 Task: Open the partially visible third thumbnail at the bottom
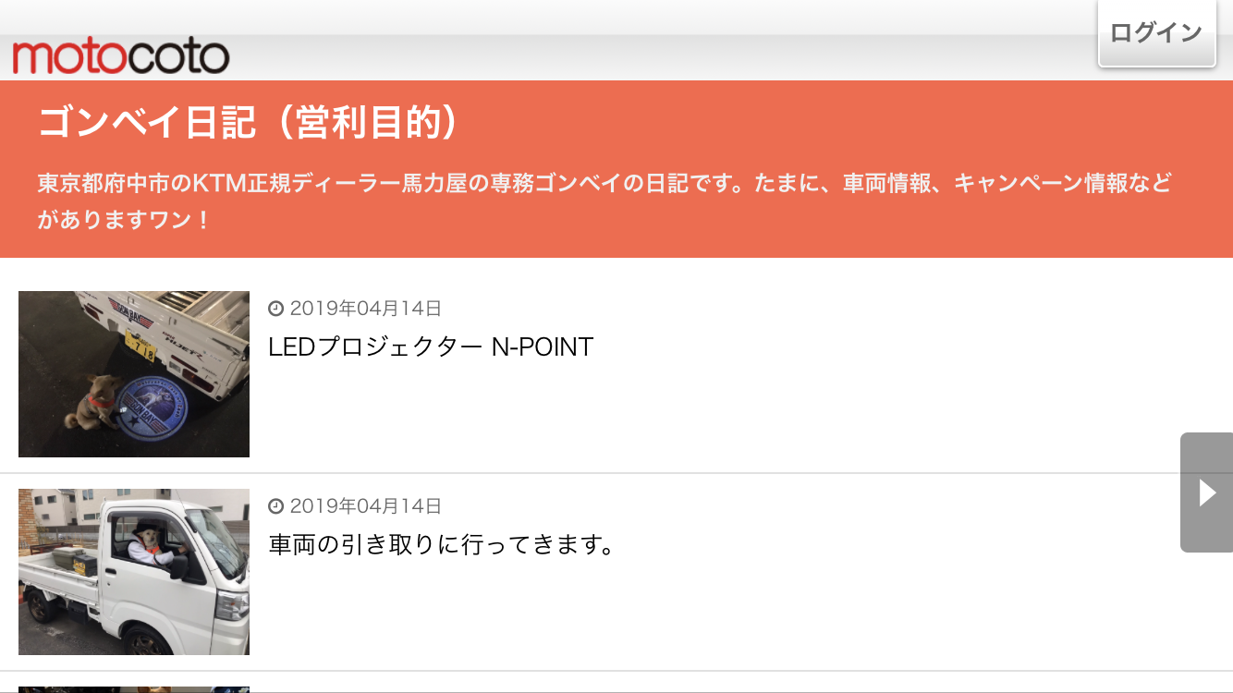coord(134,689)
